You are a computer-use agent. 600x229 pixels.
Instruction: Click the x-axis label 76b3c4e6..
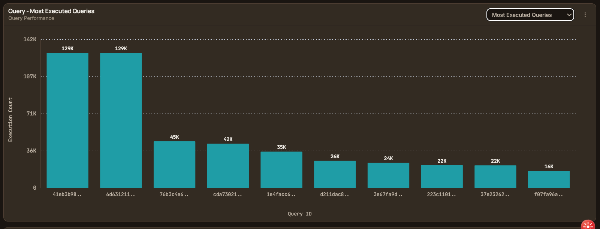coord(174,195)
